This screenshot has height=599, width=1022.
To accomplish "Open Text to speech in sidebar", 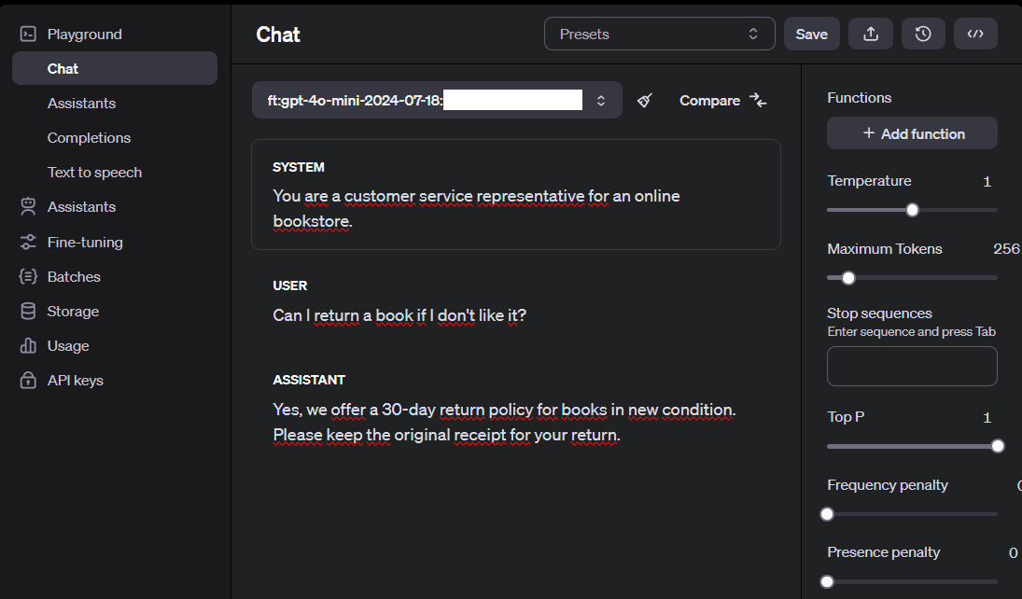I will (94, 172).
